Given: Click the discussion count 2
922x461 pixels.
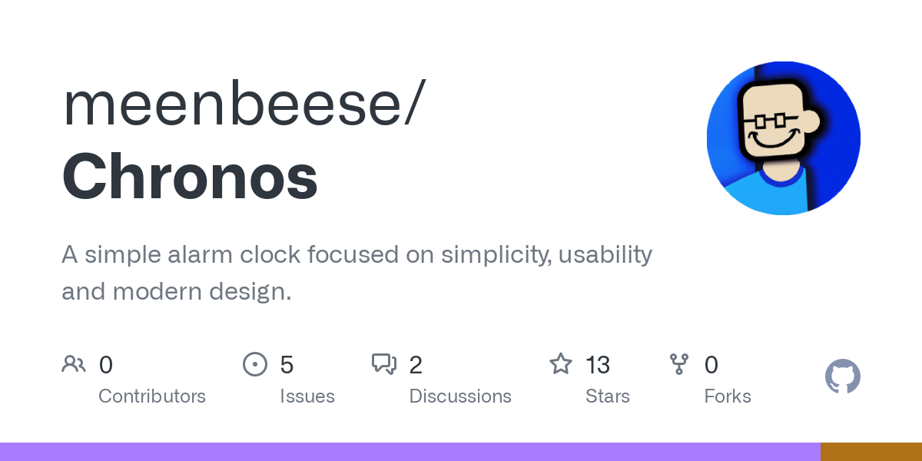Looking at the screenshot, I should (416, 364).
